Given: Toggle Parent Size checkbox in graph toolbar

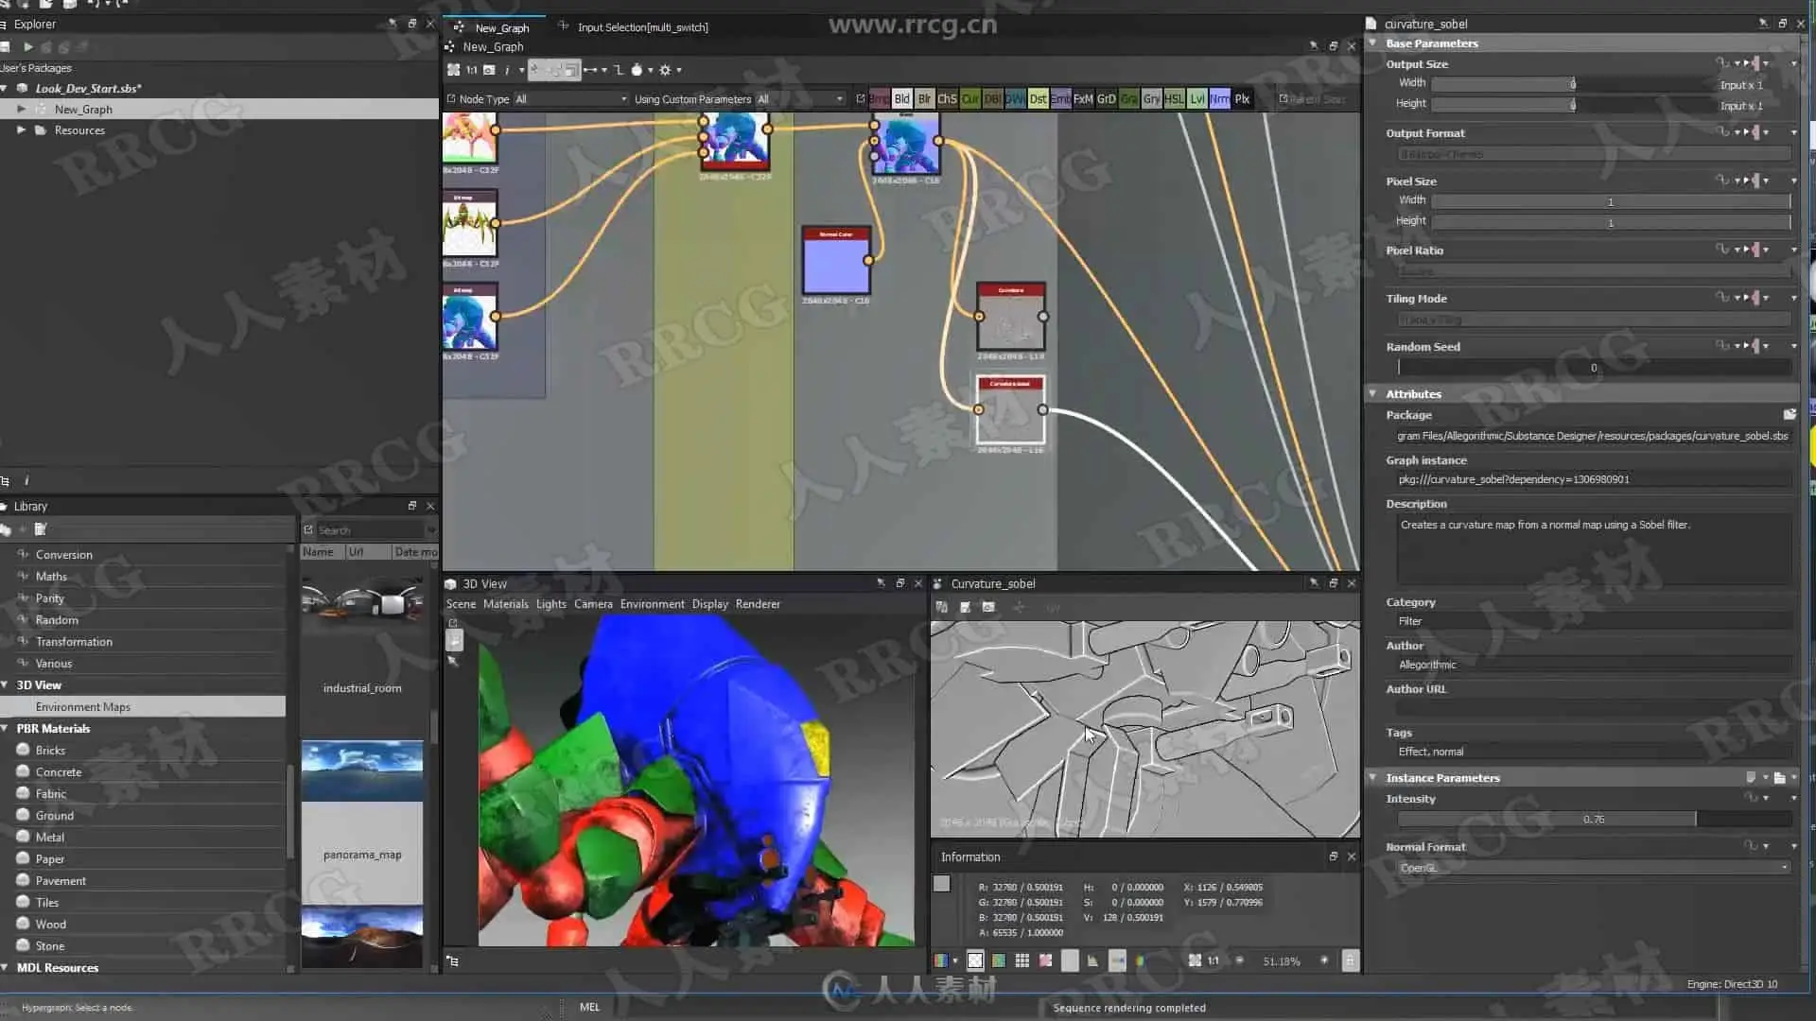Looking at the screenshot, I should click(1283, 98).
